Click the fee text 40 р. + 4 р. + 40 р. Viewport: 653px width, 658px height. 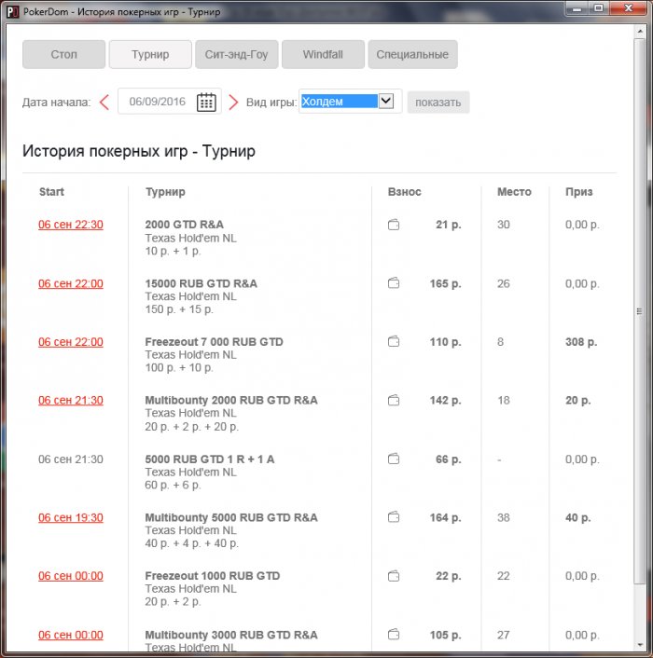tap(191, 543)
